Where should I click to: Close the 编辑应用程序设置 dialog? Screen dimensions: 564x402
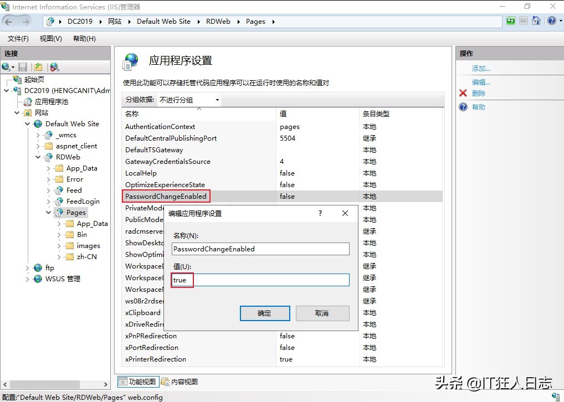point(345,213)
